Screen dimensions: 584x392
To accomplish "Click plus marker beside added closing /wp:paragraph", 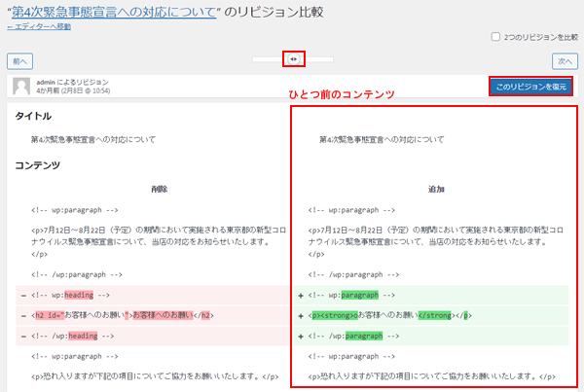I will pos(302,336).
